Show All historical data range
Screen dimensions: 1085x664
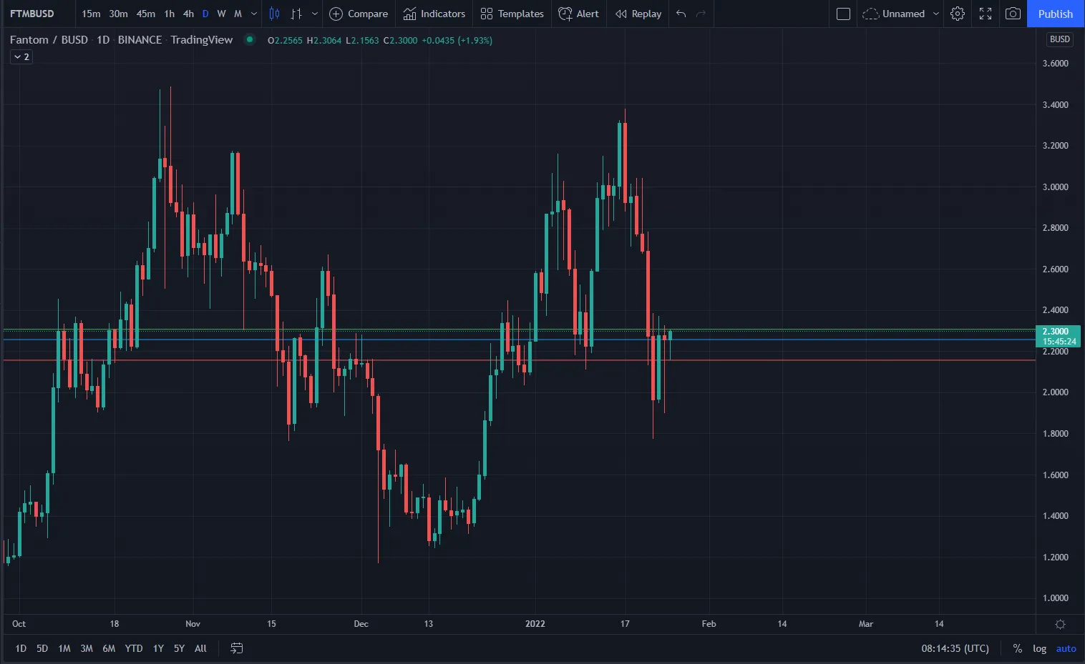(200, 648)
